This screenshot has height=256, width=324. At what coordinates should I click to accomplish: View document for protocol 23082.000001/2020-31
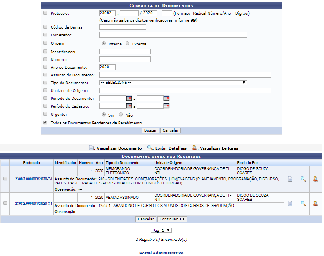290,204
